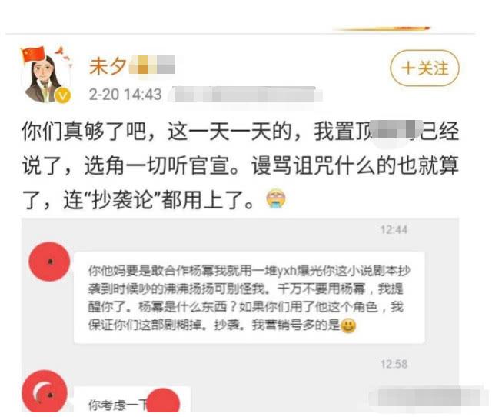Click the second red chat avatar
Screen dimensions: 492x417
point(45,392)
